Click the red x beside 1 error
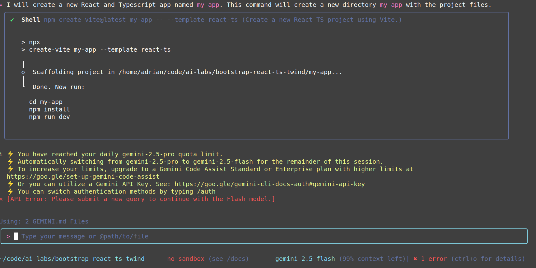 [415, 259]
